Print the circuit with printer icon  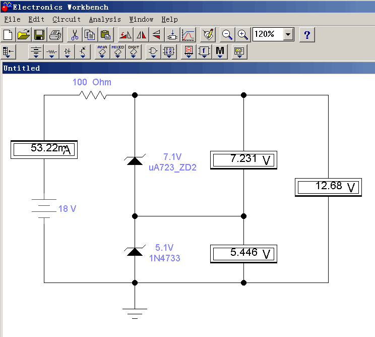pos(55,35)
